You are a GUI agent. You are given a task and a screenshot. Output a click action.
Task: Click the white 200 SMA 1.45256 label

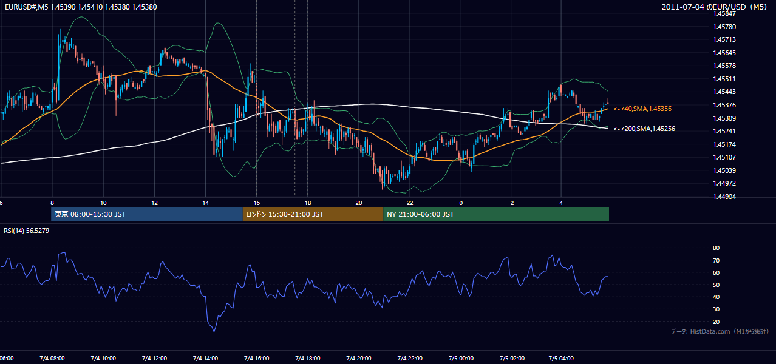pyautogui.click(x=644, y=129)
